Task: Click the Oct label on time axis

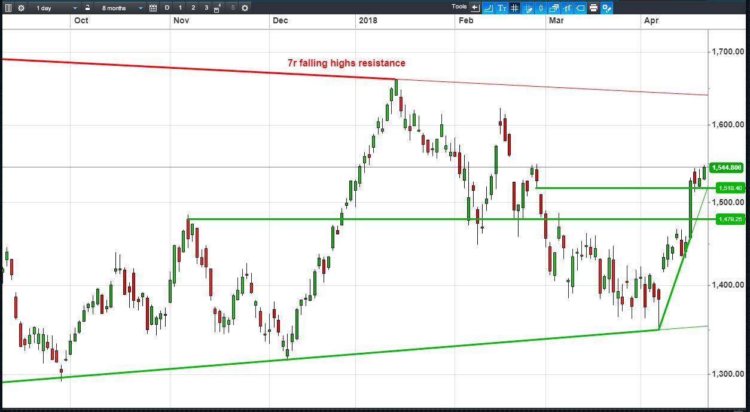Action: point(81,21)
